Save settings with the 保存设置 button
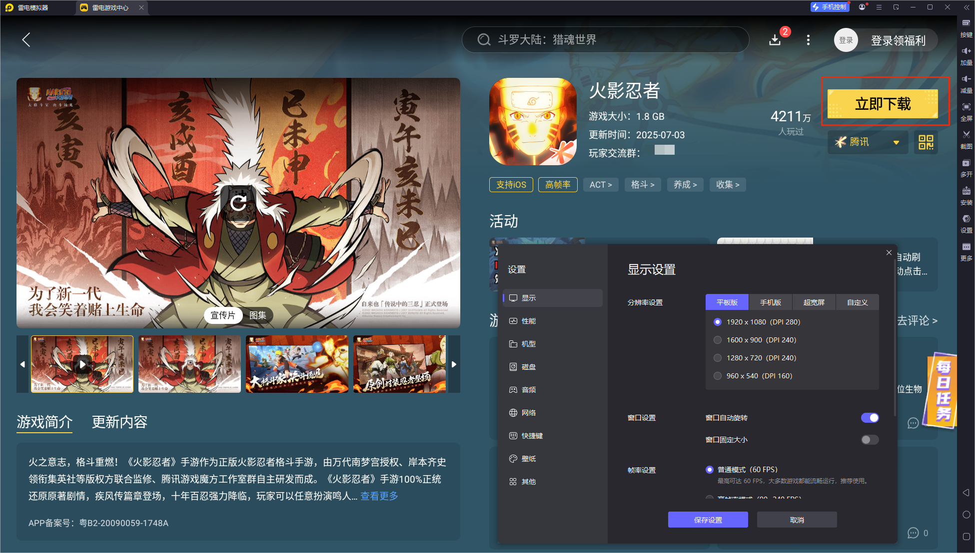 point(708,520)
